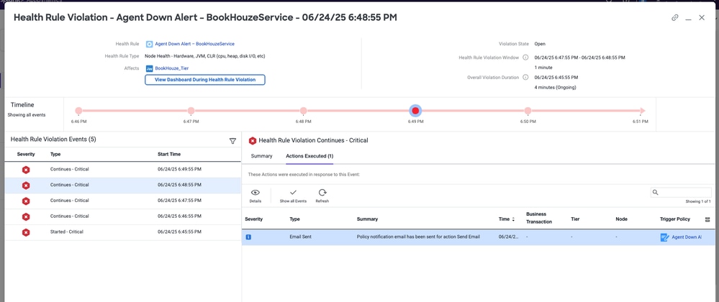Select the 6:50 PM timeline marker
The image size is (719, 302).
coord(528,111)
